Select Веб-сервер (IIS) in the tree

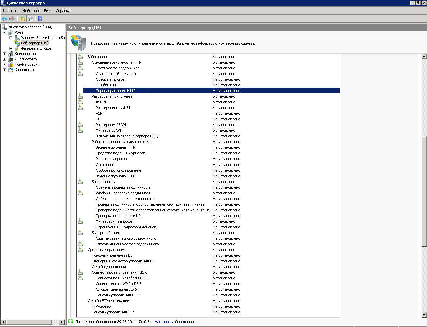(x=35, y=43)
